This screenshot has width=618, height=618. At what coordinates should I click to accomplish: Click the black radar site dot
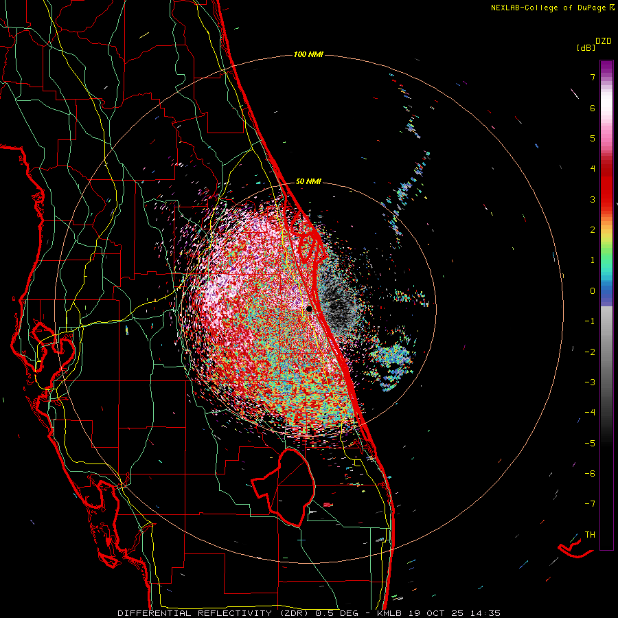coord(310,308)
